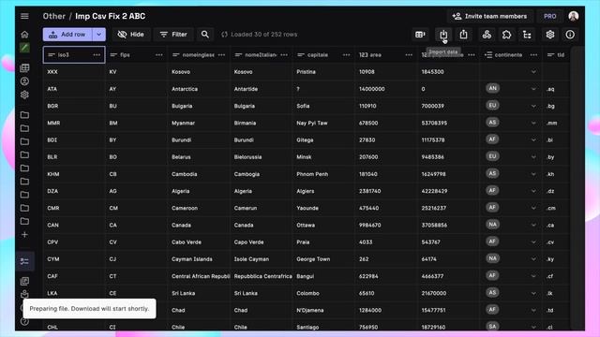Go to the Home icon in the sidebar
The width and height of the screenshot is (600, 337).
tap(24, 35)
